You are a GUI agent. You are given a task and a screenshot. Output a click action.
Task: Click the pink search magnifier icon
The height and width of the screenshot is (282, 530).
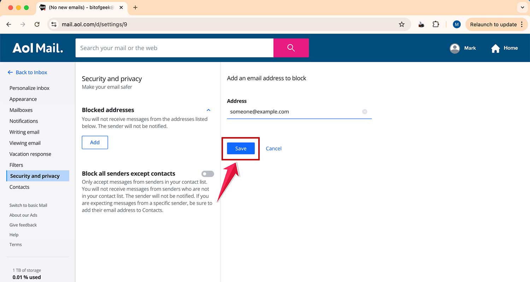(x=290, y=48)
